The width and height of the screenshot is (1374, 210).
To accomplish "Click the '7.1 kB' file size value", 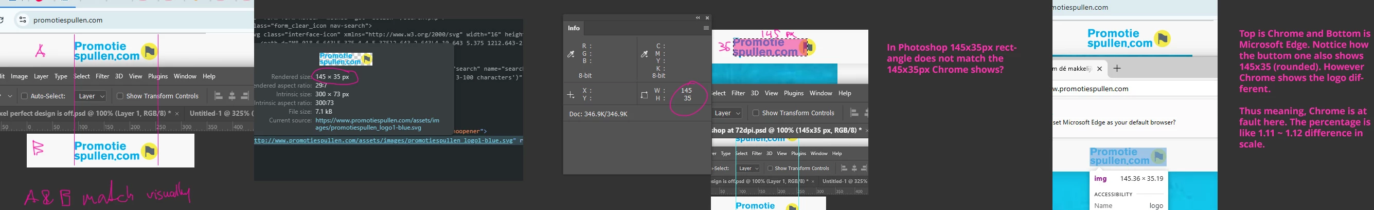I will point(324,112).
